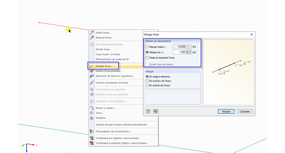Select Hasta la siguiente línea option
The image size is (285, 153).
pos(147,58)
